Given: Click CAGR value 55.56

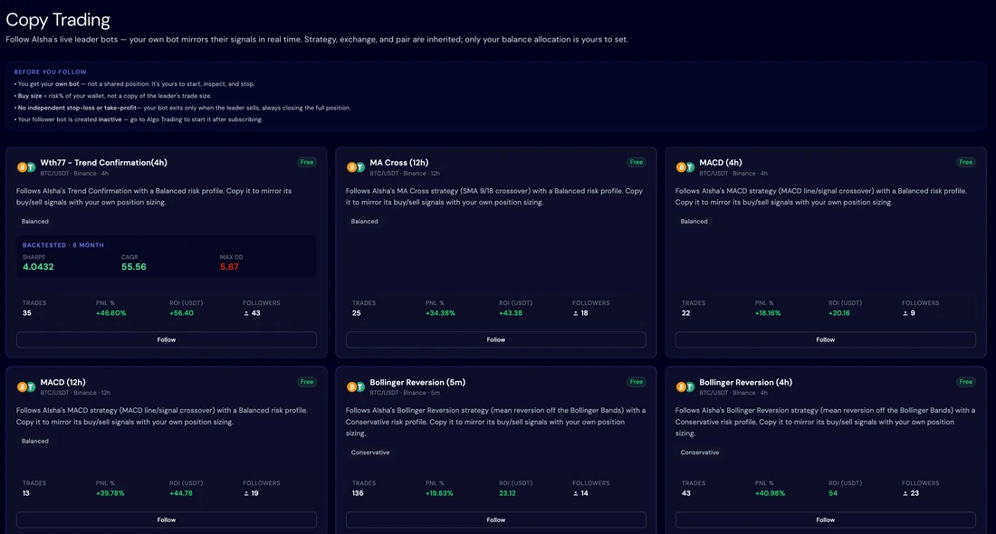Looking at the screenshot, I should (133, 267).
